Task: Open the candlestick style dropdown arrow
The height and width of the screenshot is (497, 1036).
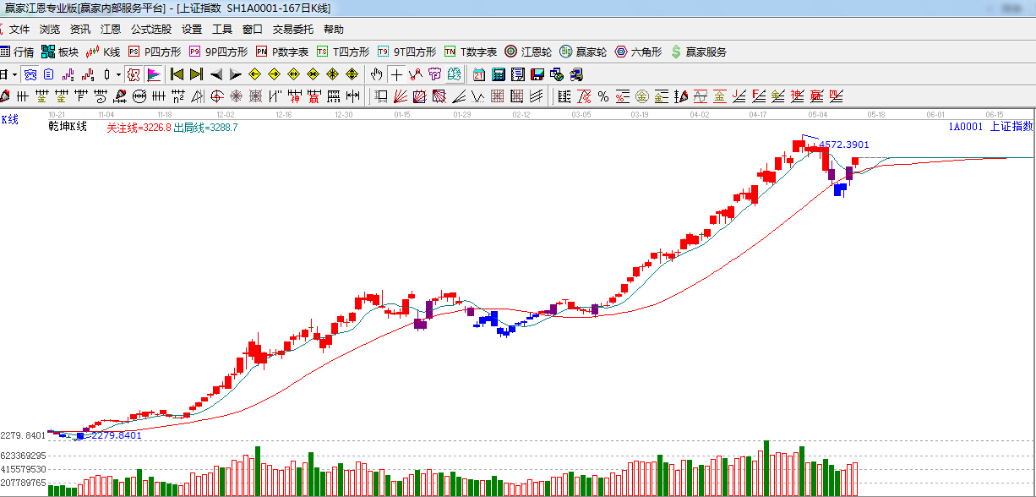Action: click(117, 74)
